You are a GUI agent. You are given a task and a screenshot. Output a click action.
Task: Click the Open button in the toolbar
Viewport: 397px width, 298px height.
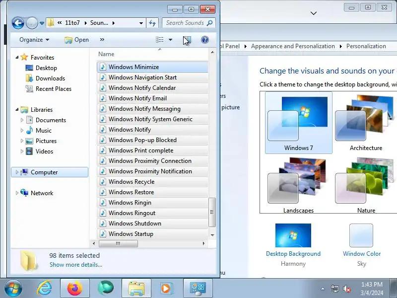pos(76,40)
